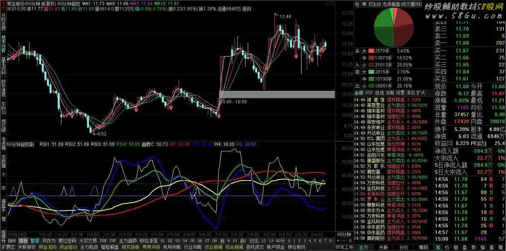This screenshot has width=506, height=251.
Task: Click the 0 reset button beside zoom controls
Action: (350, 240)
